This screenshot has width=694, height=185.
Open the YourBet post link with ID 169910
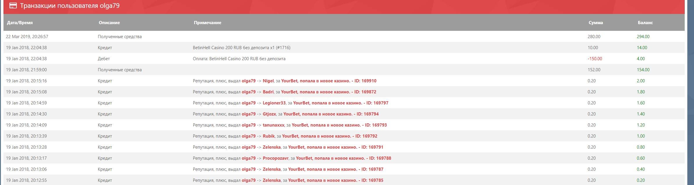(x=329, y=81)
